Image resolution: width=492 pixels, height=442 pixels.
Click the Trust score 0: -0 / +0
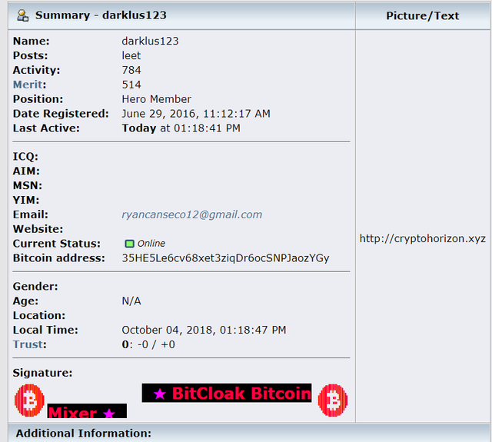pos(148,344)
